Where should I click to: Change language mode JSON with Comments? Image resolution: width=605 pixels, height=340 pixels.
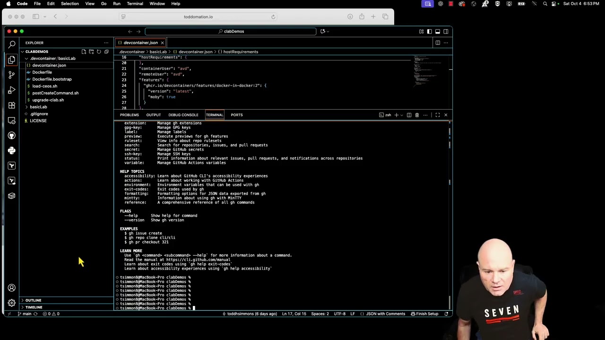coord(386,314)
